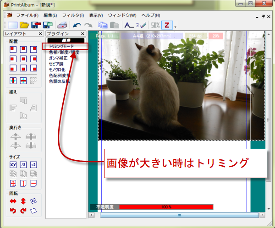Click the double size x2 icon
This screenshot has width=275, height=228.
[33, 164]
